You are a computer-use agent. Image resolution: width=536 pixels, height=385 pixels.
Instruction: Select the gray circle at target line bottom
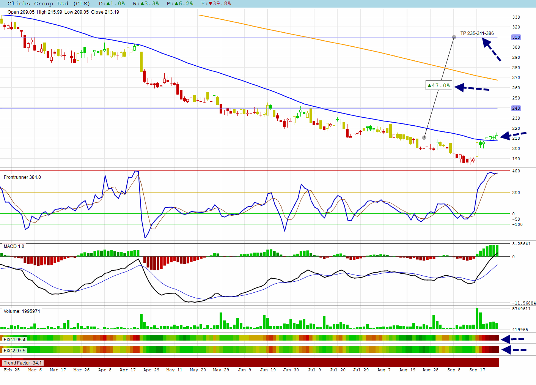(x=424, y=138)
